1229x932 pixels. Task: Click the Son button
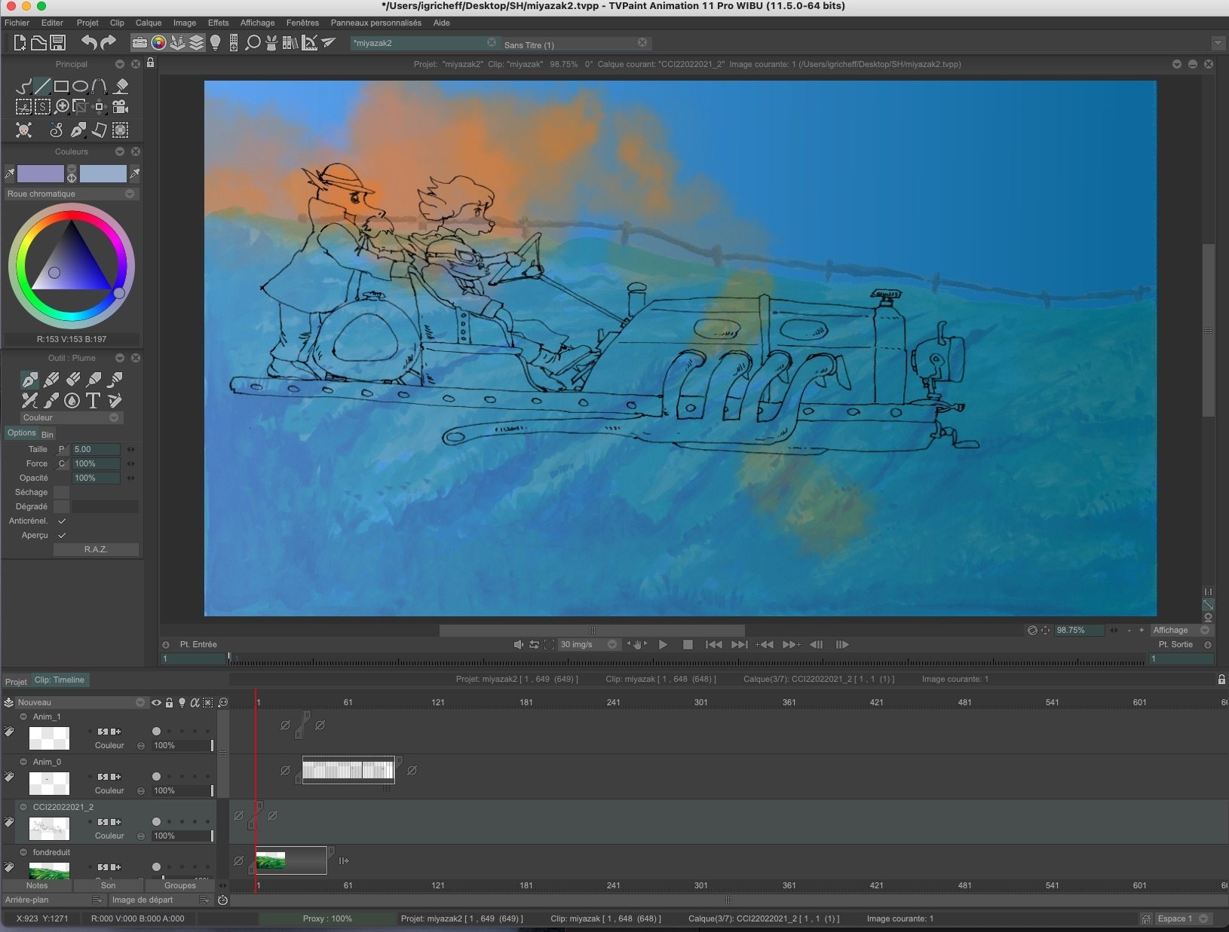click(109, 885)
